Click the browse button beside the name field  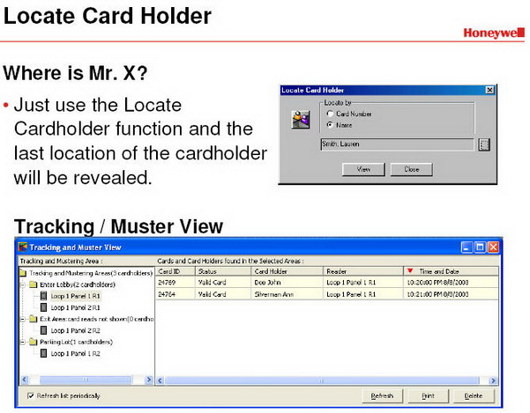pyautogui.click(x=483, y=144)
